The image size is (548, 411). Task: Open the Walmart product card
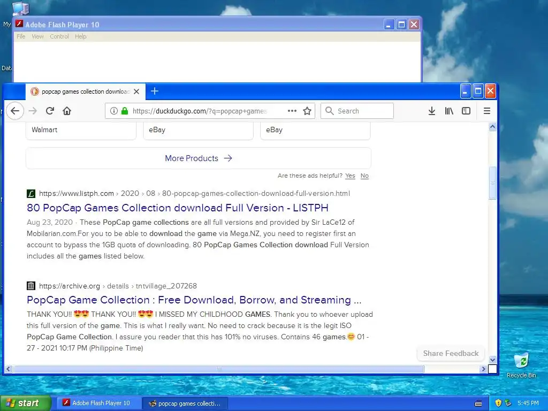[x=81, y=131]
